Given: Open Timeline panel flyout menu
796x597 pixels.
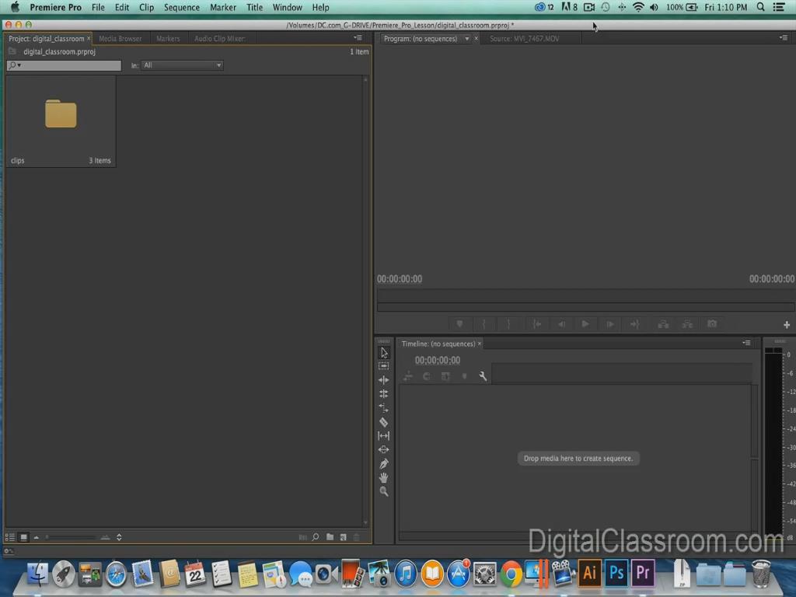Looking at the screenshot, I should click(746, 343).
